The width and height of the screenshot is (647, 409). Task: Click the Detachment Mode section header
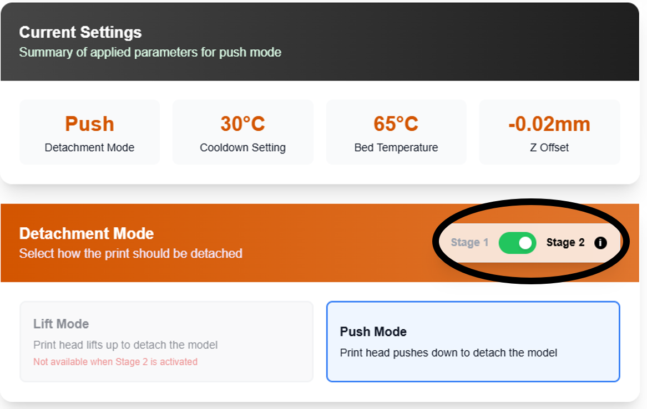[86, 233]
